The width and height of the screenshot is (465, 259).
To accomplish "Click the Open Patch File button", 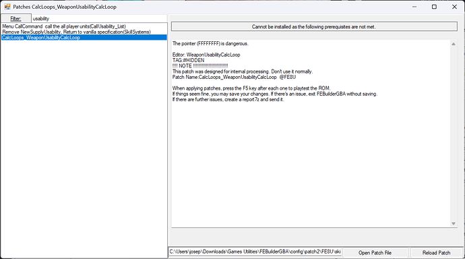I will click(375, 252).
